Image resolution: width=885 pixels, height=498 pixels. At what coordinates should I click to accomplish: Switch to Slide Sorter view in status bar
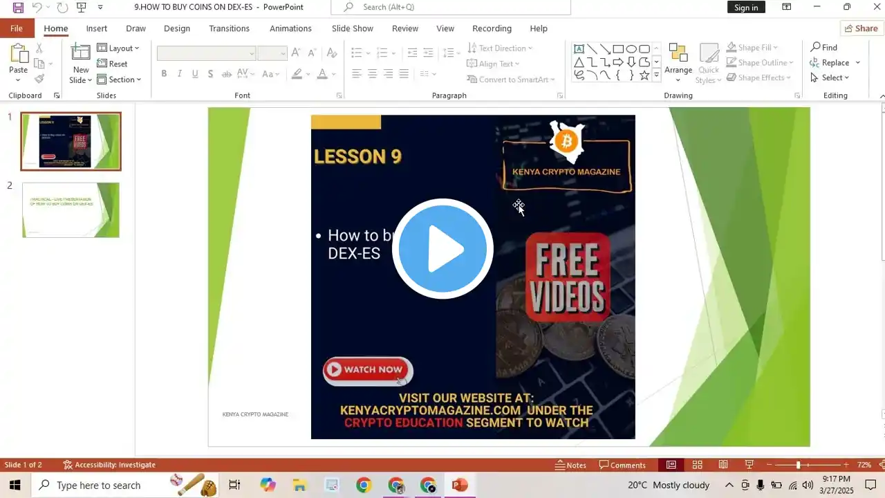pos(697,465)
